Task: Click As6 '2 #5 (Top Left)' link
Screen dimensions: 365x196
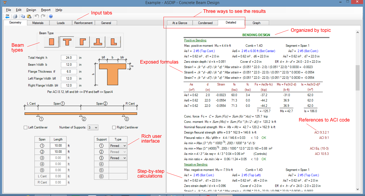Action: click(x=251, y=175)
